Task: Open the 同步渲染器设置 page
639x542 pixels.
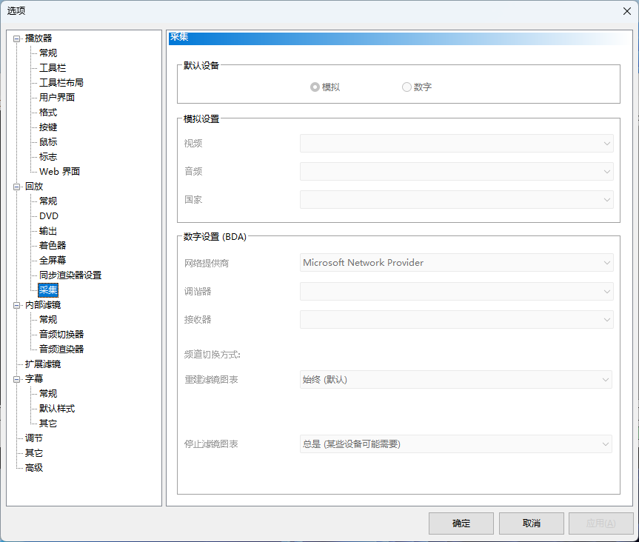Action: 70,275
